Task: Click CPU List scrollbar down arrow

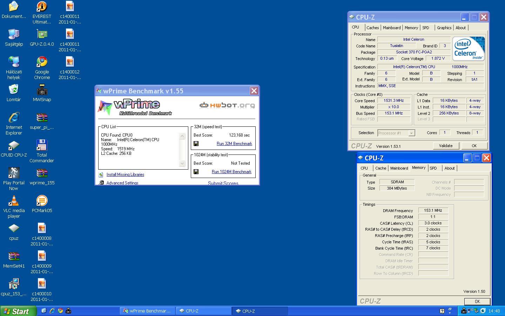Action: coord(182,163)
